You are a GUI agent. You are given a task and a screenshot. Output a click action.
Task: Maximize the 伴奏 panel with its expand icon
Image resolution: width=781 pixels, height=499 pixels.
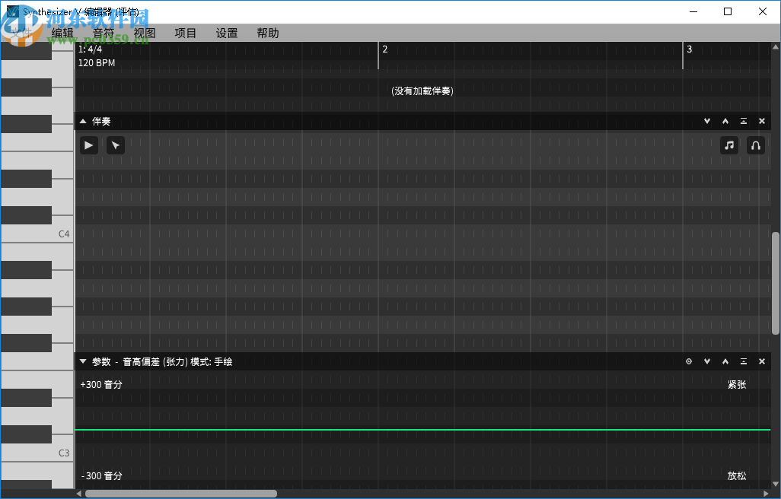click(x=743, y=121)
